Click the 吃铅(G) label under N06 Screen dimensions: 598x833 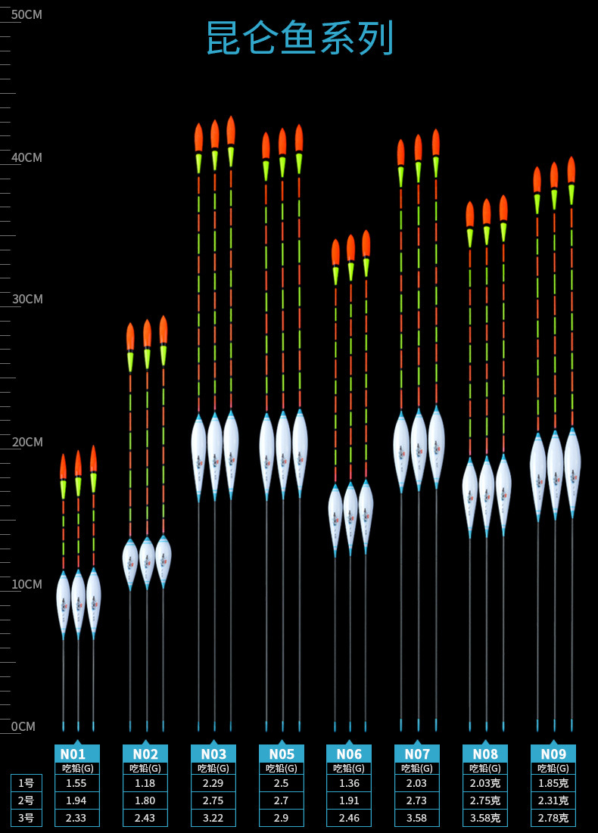point(349,768)
